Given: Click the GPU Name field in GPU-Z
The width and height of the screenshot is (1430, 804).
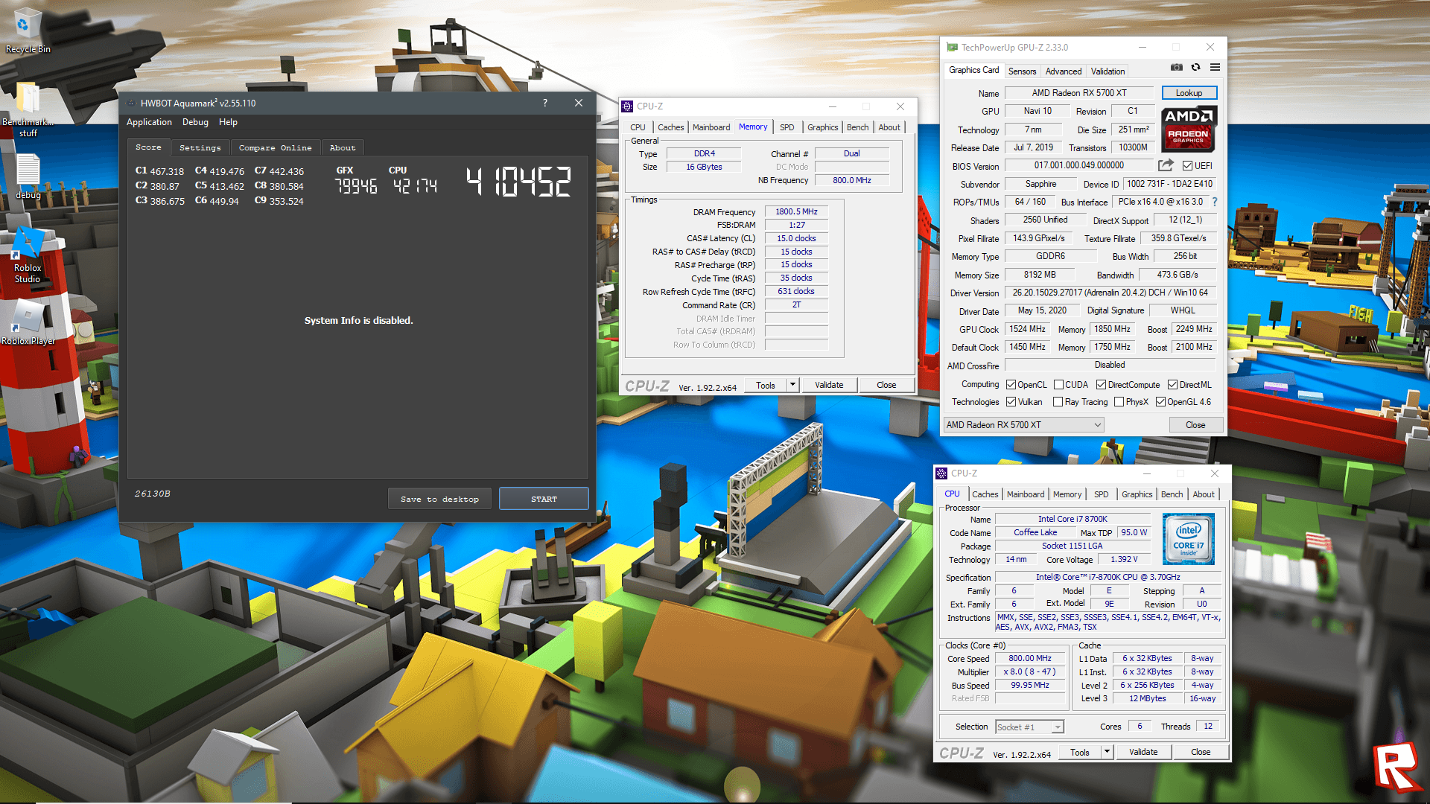Looking at the screenshot, I should pos(1078,93).
